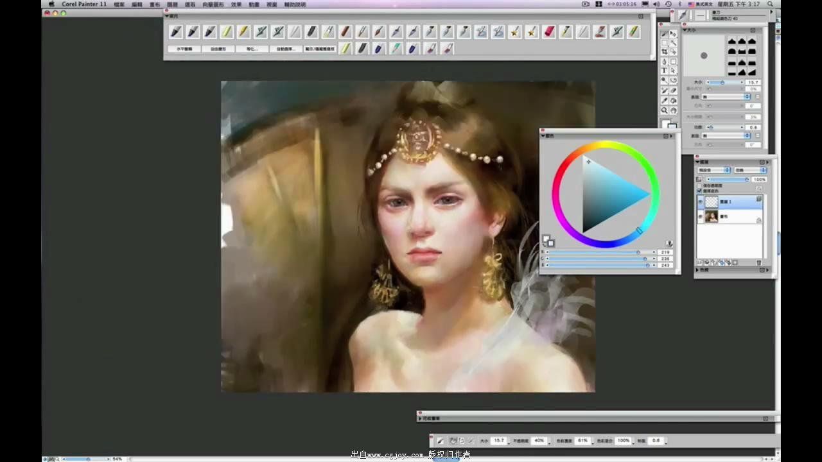Open the layer composite method dropdown
Viewport: 822px width, 462px height.
713,170
